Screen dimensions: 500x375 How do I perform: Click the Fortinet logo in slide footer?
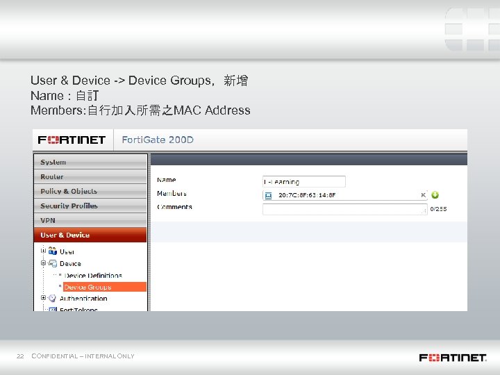(453, 358)
